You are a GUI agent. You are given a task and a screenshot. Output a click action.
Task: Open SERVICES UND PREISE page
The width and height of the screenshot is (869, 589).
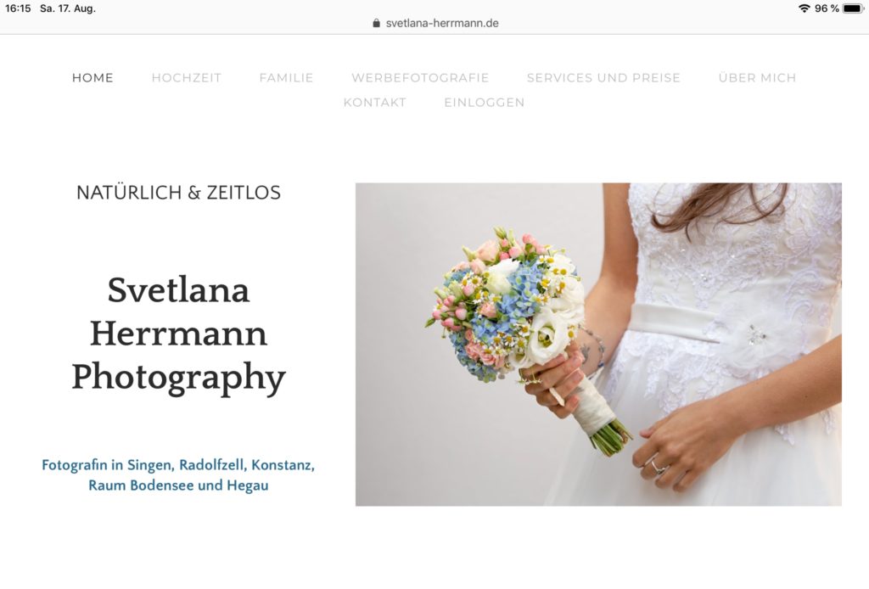603,77
